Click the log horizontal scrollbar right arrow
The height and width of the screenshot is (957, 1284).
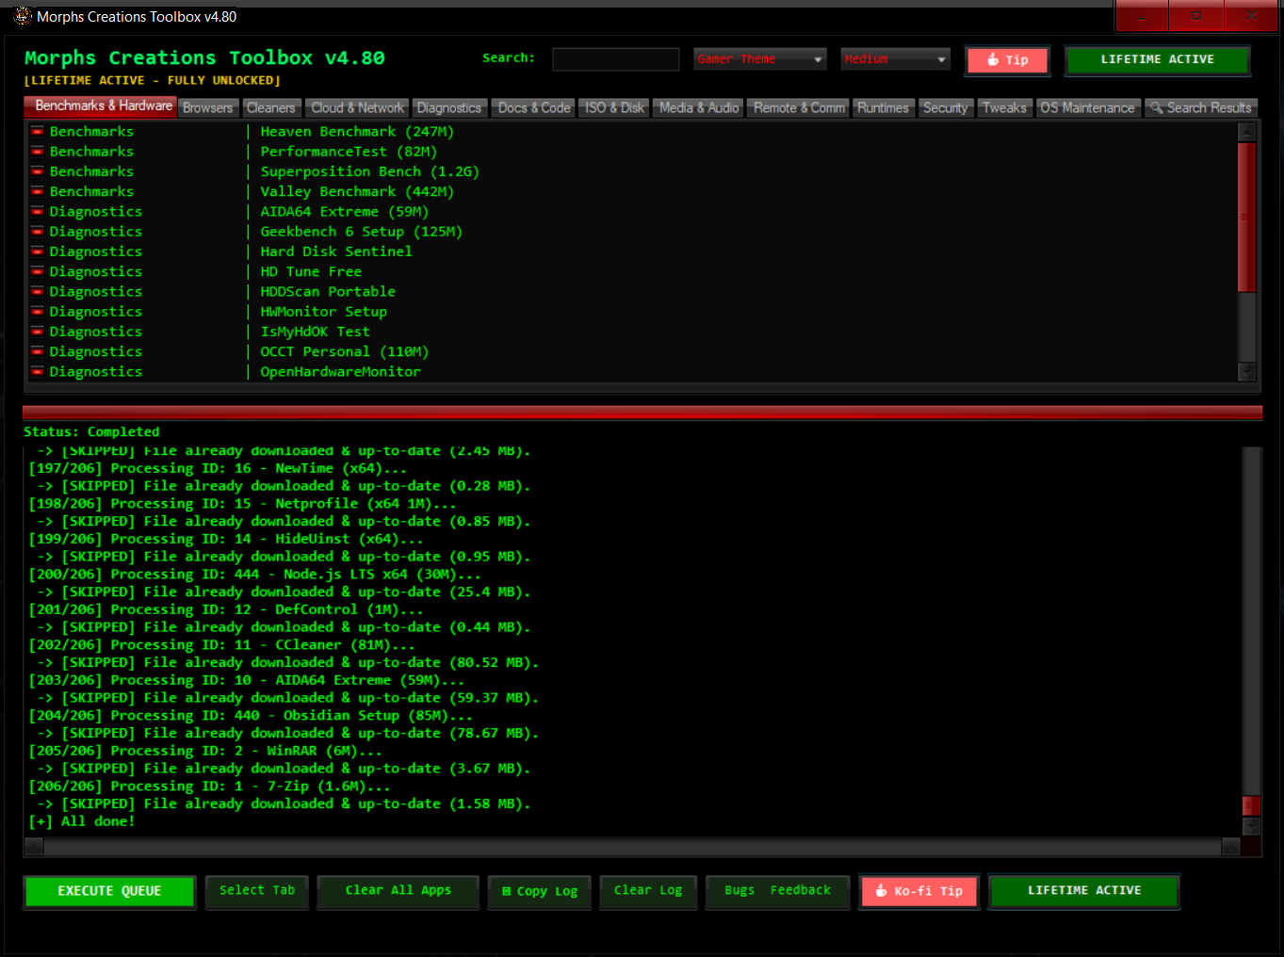point(1231,847)
